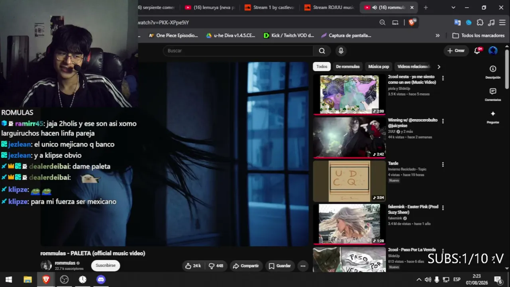Open the translate extension icon

457,22
